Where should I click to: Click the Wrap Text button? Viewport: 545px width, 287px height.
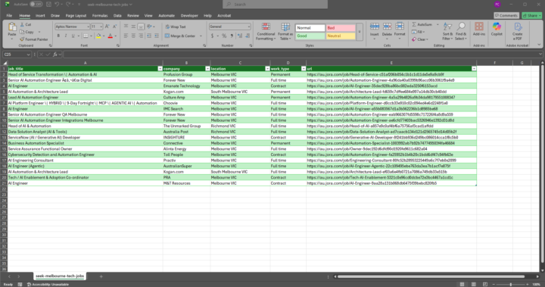click(x=176, y=27)
